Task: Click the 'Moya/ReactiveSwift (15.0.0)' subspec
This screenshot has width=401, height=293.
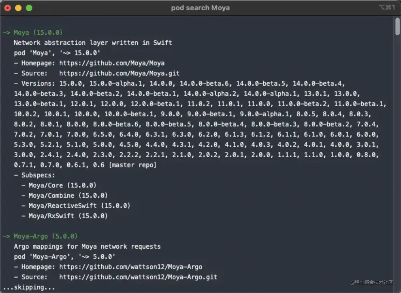Action: point(79,206)
